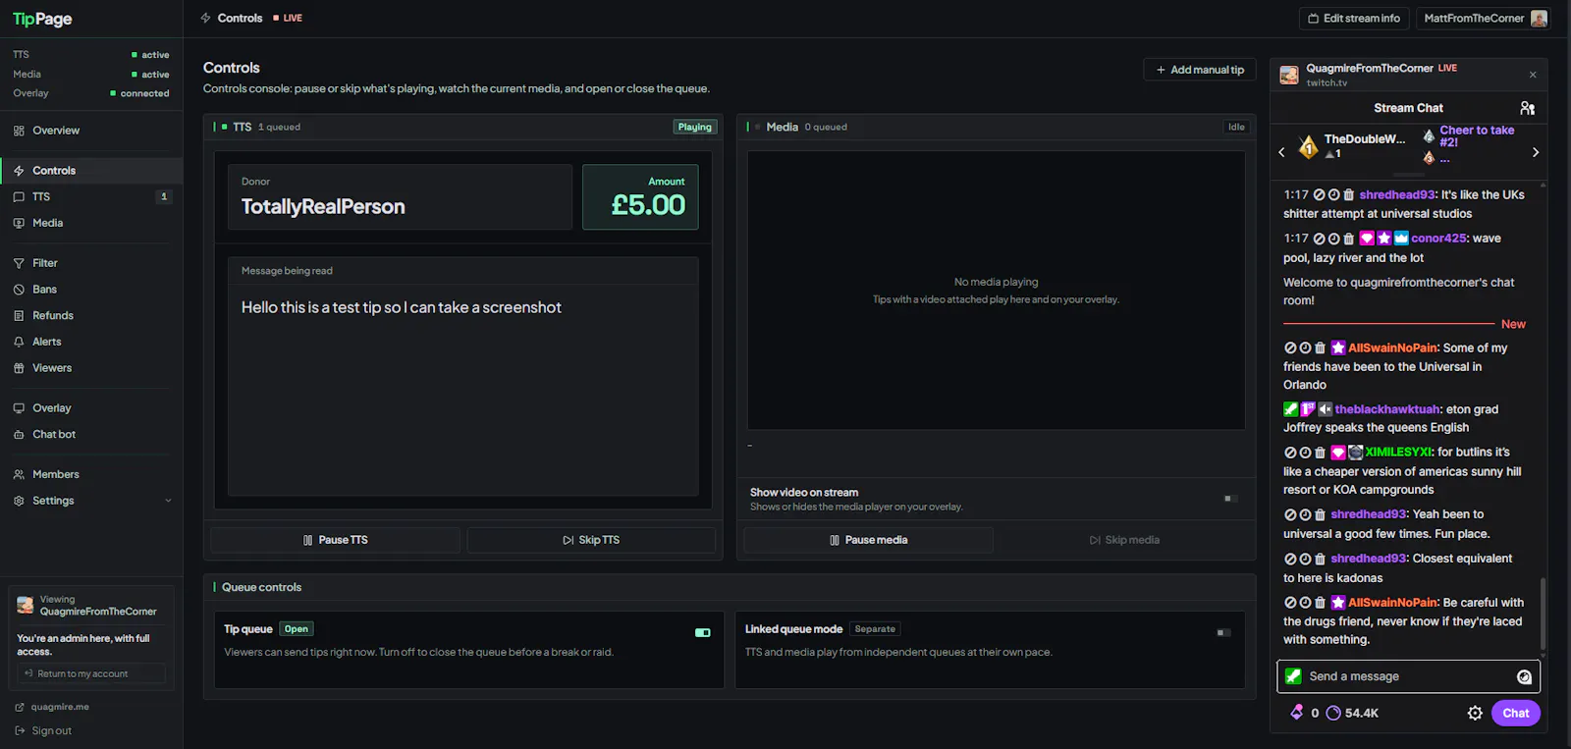Skip the current TTS message
Image resolution: width=1571 pixels, height=749 pixels.
pos(591,540)
